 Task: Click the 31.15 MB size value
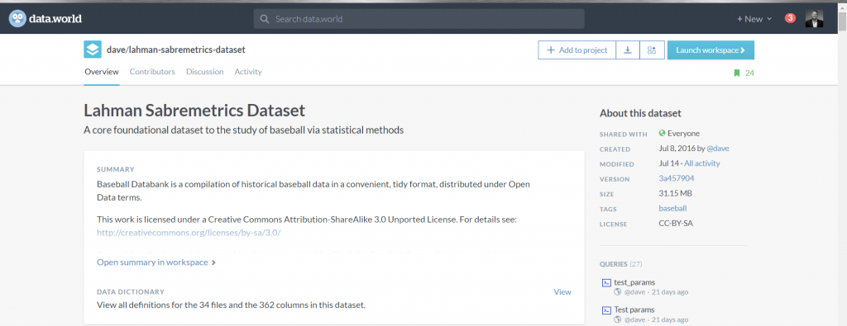click(675, 193)
